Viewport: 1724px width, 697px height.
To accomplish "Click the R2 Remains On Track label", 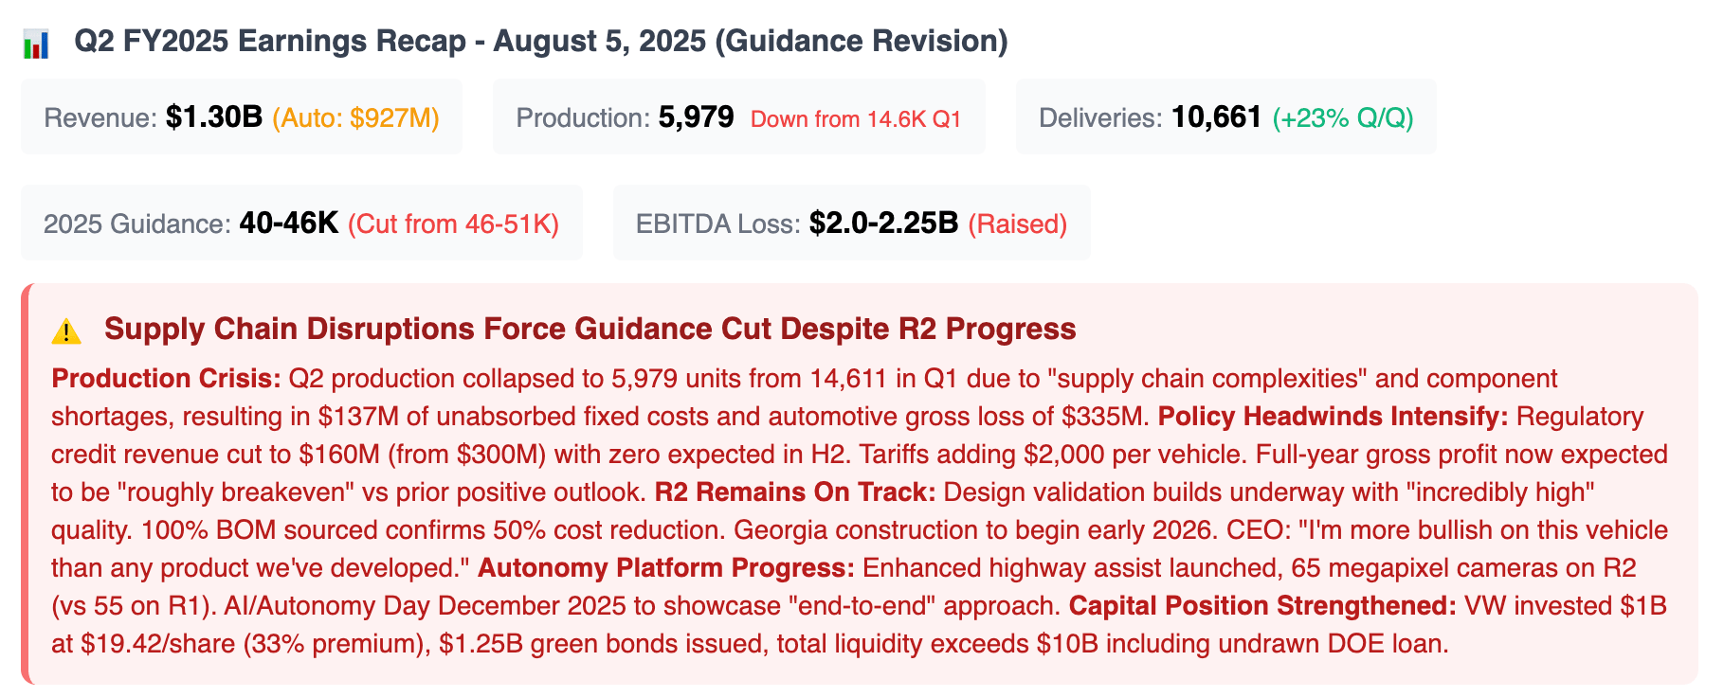I will [795, 492].
